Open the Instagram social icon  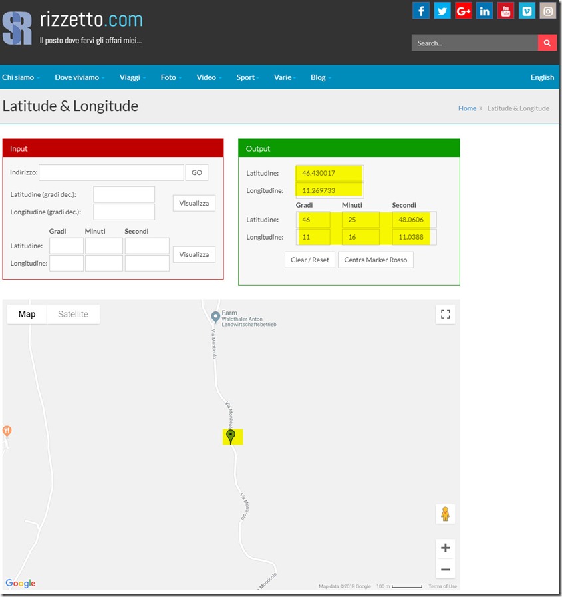coord(547,11)
